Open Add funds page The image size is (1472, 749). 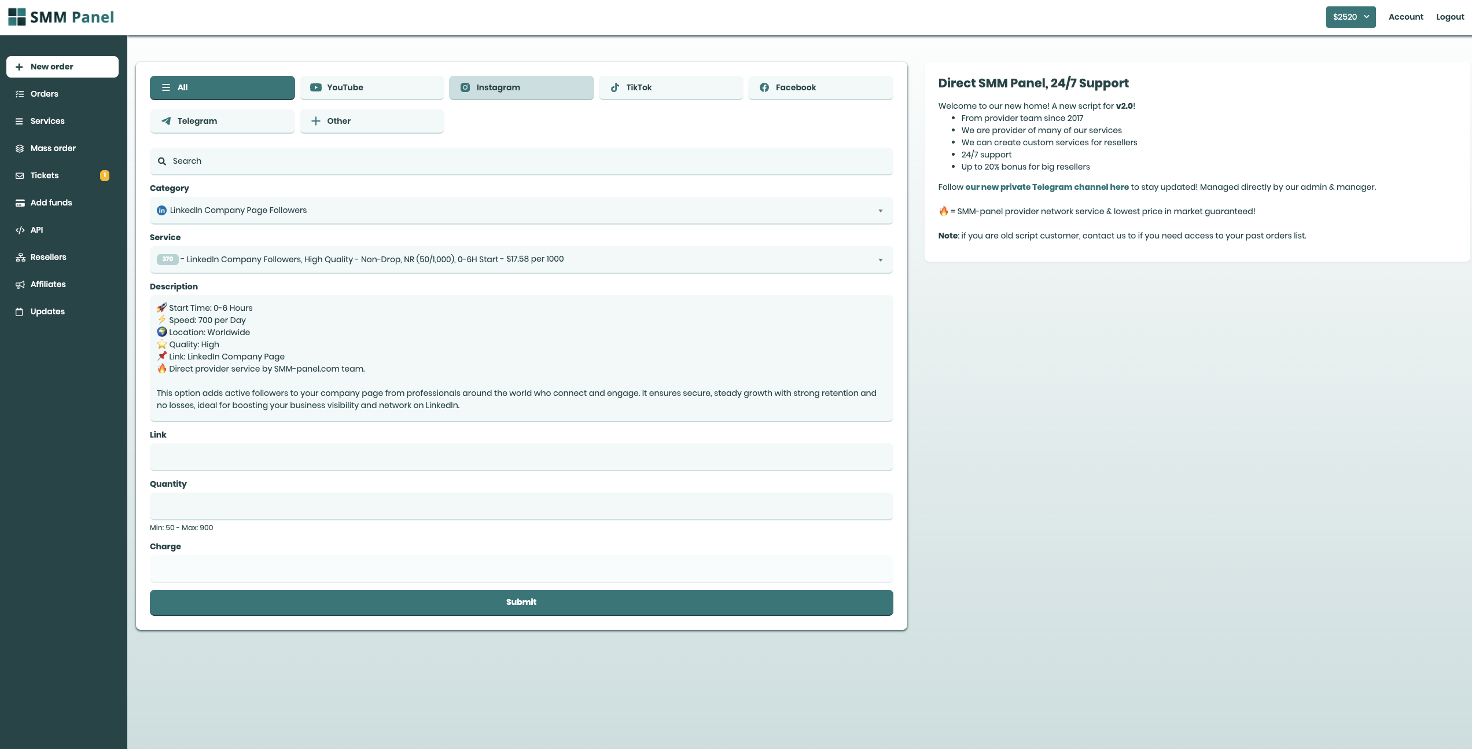click(62, 203)
